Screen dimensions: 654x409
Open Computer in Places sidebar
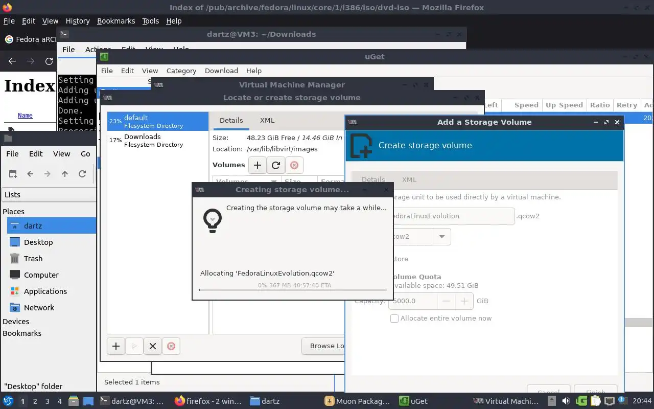pyautogui.click(x=52, y=275)
